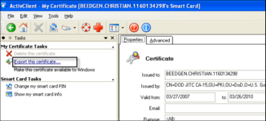The image size is (266, 121).
Task: Click Delete this certificate link
Action: pos(35,54)
